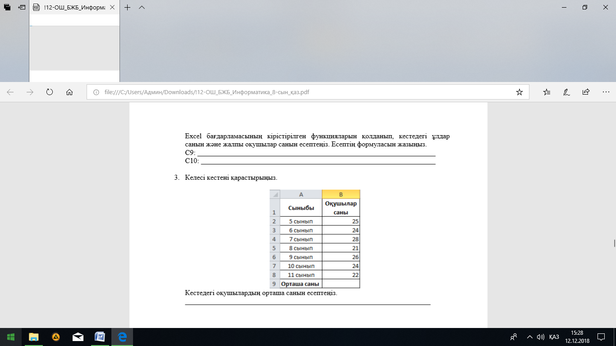Image resolution: width=616 pixels, height=346 pixels.
Task: Click the C9: answer line label
Action: 190,153
